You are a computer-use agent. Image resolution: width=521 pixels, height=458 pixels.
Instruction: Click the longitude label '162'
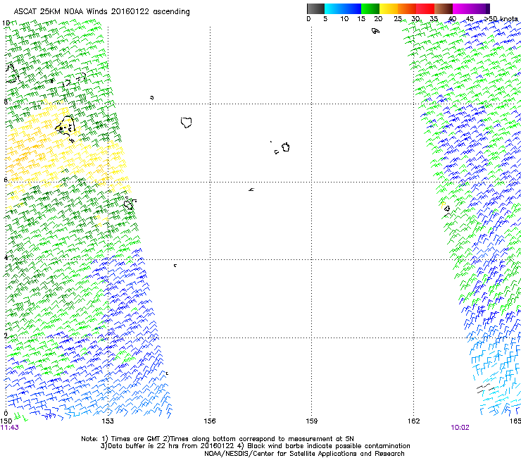click(413, 421)
